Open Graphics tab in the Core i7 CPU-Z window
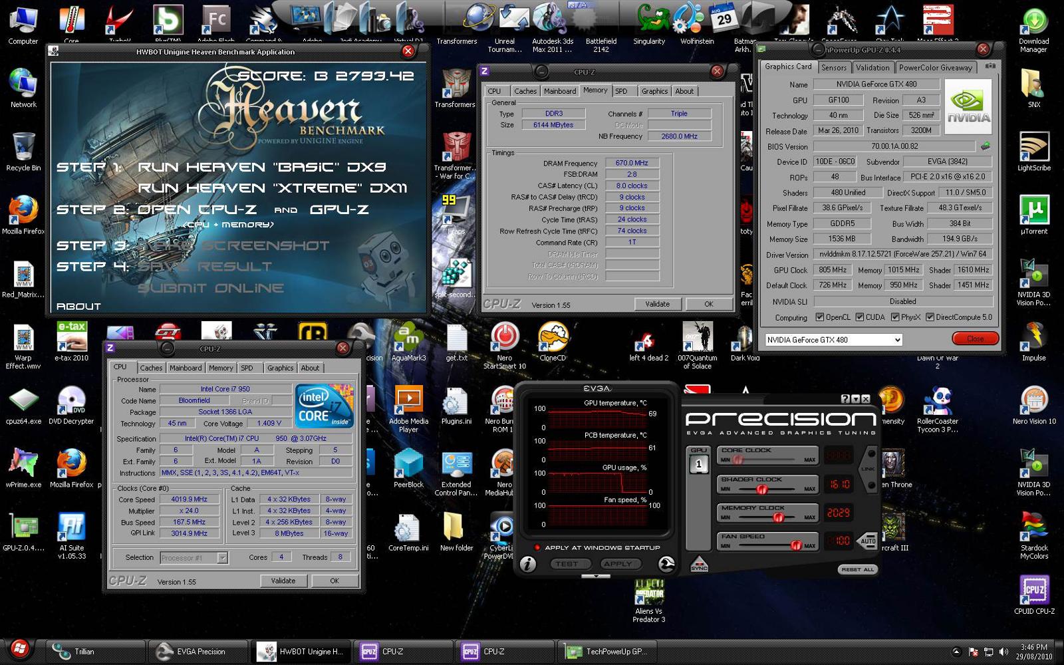Image resolution: width=1064 pixels, height=665 pixels. pos(280,368)
